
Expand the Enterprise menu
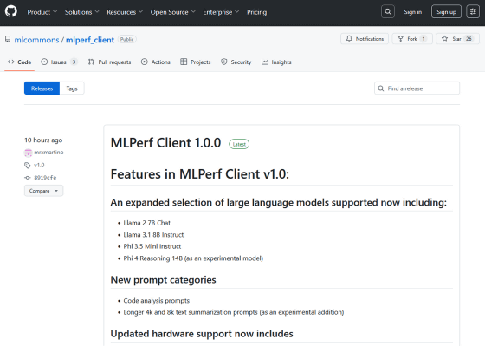[221, 12]
